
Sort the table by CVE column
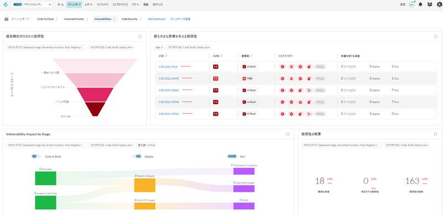pyautogui.click(x=166, y=56)
